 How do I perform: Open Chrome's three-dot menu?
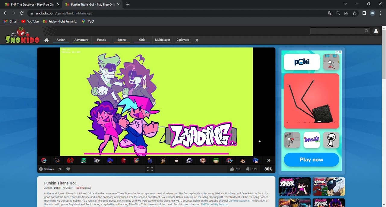tap(381, 13)
